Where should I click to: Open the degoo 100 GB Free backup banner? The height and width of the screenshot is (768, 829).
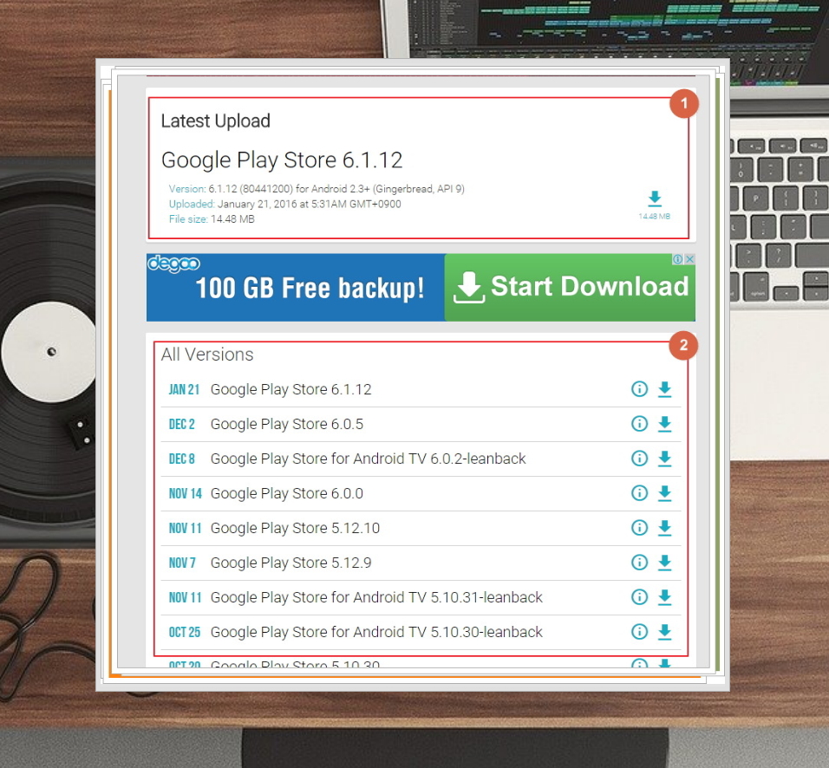[296, 287]
